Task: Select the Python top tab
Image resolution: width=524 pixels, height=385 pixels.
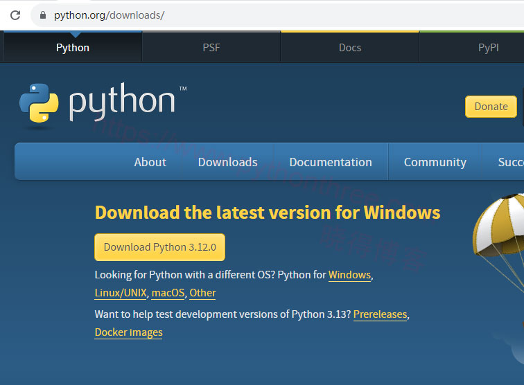Action: tap(73, 47)
